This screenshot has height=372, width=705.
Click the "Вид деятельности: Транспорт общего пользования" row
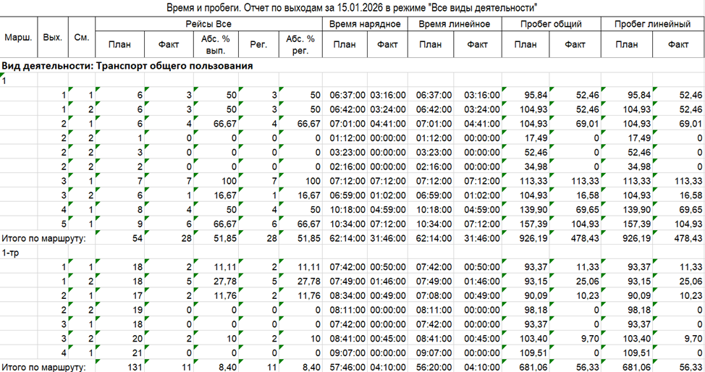coord(127,67)
